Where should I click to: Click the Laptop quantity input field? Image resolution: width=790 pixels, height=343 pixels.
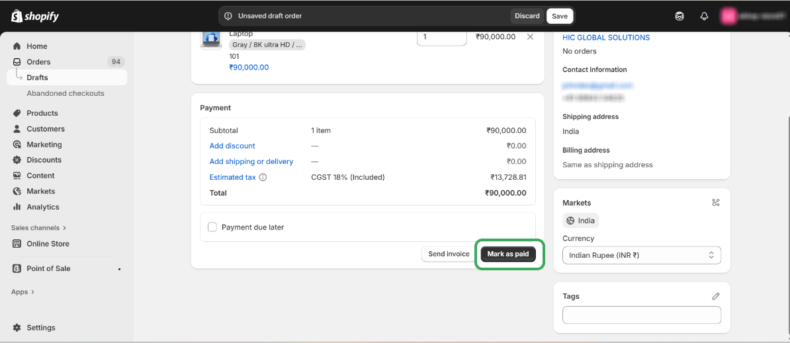441,37
